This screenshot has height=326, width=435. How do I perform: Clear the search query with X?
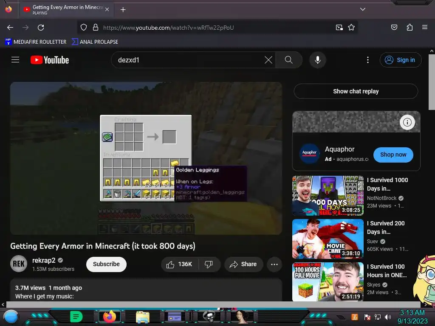(268, 60)
